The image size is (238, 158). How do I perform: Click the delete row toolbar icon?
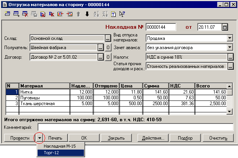click(x=25, y=14)
